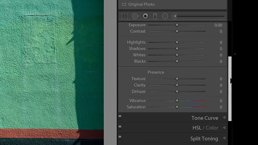This screenshot has width=258, height=145.
Task: Click the Saturation label
Action: (136, 107)
